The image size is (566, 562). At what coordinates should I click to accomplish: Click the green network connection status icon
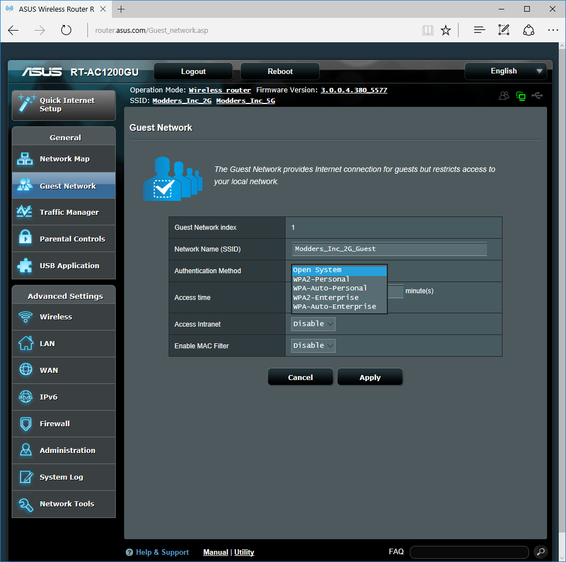pos(520,96)
